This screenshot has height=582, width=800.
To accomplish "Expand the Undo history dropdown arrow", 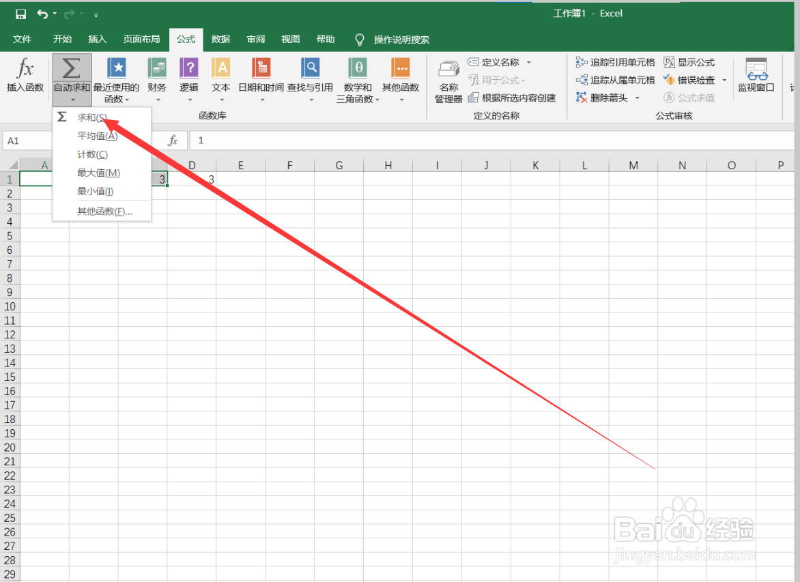I will (55, 14).
